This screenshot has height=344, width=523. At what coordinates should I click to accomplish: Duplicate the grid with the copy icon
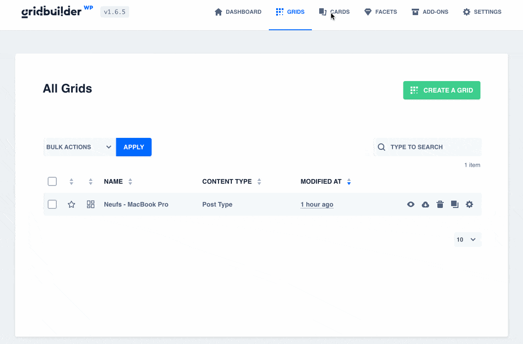pos(455,205)
